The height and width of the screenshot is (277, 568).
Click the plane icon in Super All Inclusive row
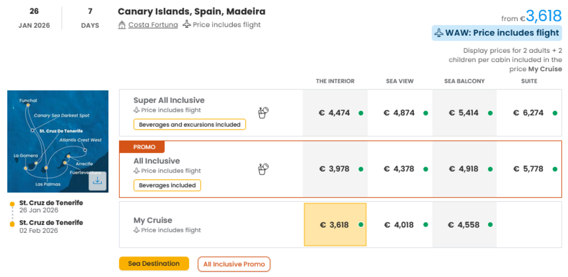(x=136, y=110)
